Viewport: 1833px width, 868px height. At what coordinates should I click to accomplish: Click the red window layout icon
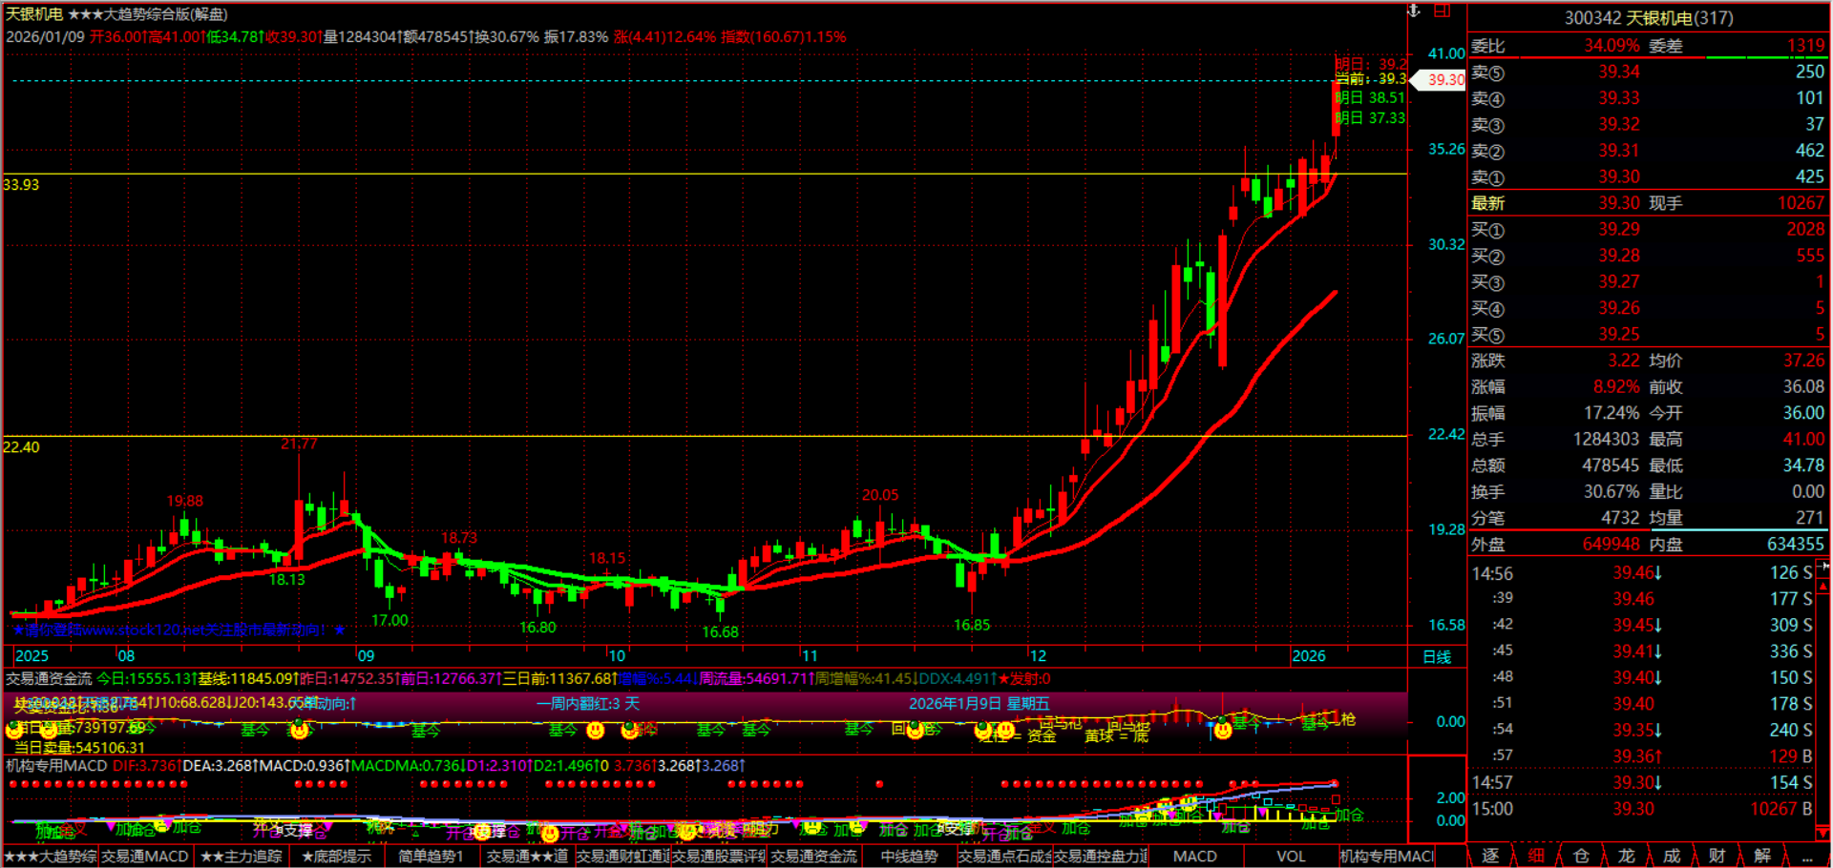click(x=1443, y=10)
